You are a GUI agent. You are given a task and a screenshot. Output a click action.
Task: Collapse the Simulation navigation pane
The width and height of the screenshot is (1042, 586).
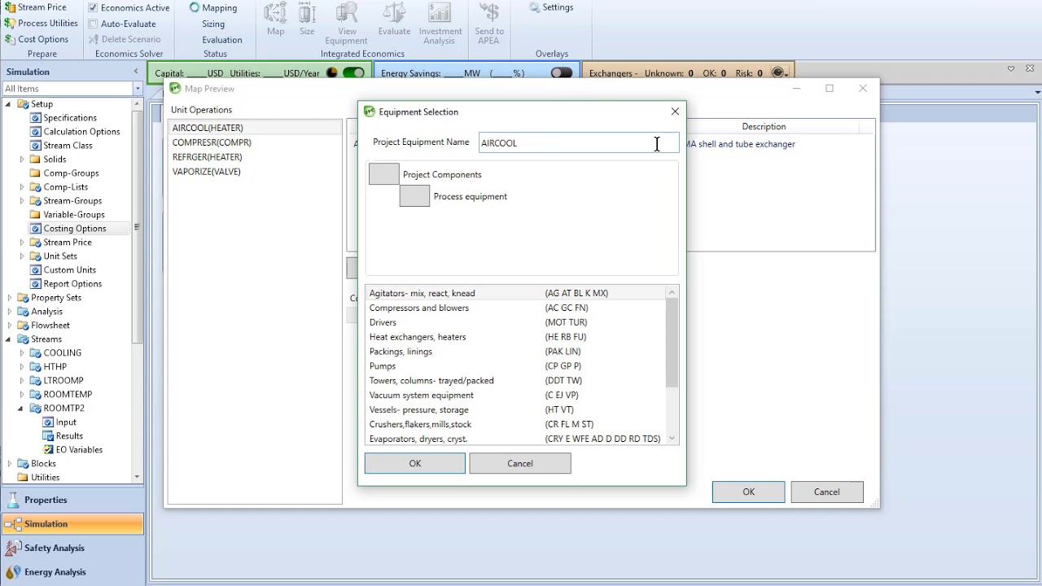tap(136, 72)
